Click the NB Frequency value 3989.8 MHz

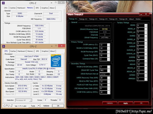(x=51, y=19)
